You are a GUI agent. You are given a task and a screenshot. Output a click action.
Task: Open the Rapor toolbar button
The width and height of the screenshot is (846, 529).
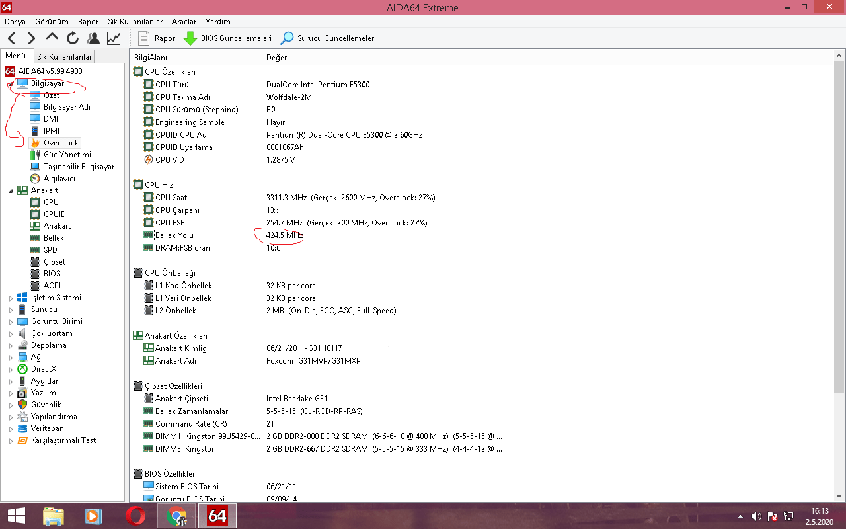point(157,38)
